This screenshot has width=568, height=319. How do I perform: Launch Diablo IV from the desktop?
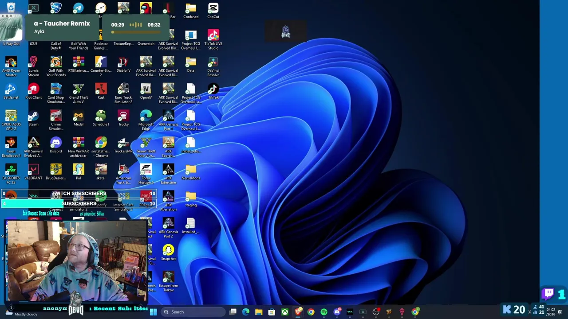click(123, 65)
